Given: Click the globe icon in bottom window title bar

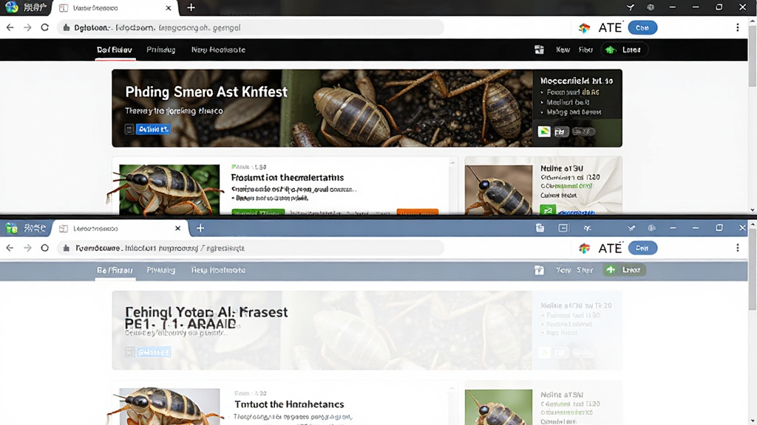Looking at the screenshot, I should click(x=651, y=228).
